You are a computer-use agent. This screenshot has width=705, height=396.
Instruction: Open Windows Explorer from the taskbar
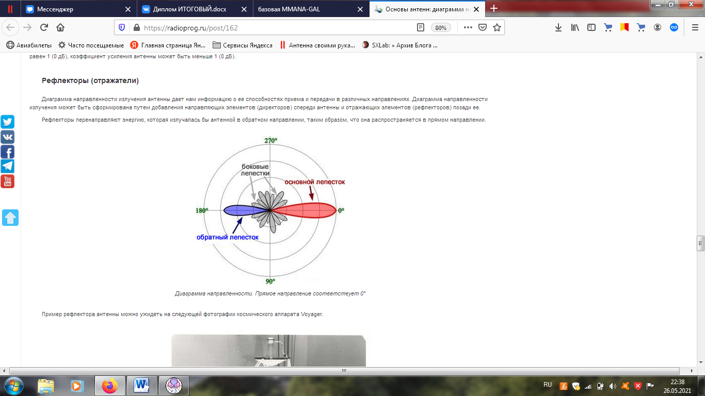(x=46, y=385)
